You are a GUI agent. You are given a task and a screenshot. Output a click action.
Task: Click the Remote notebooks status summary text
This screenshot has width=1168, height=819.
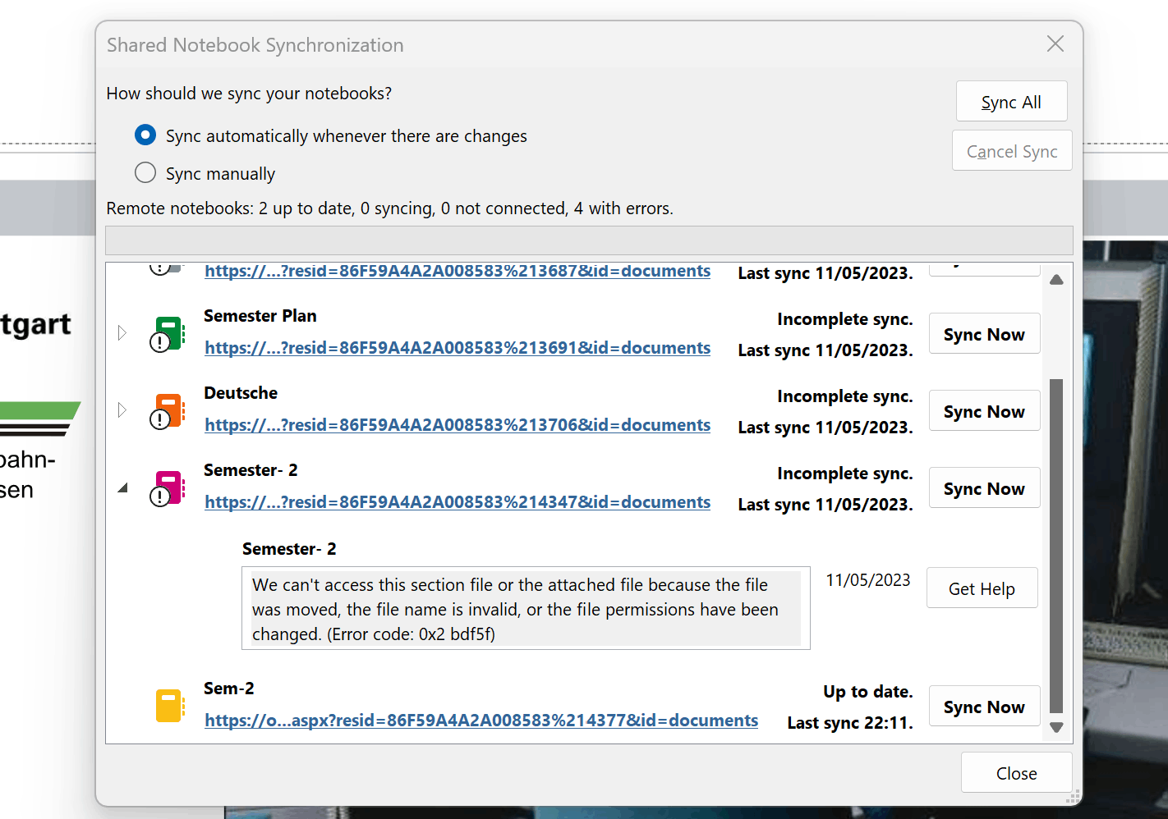pos(389,208)
